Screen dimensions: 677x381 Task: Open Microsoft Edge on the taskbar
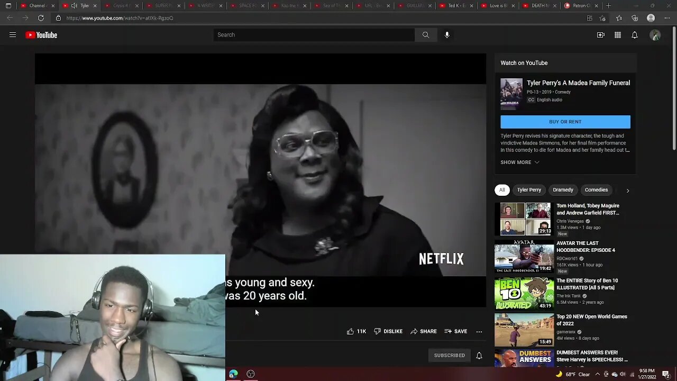tap(233, 374)
